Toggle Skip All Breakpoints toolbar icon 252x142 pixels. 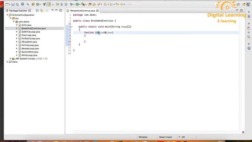pyautogui.click(x=28, y=4)
